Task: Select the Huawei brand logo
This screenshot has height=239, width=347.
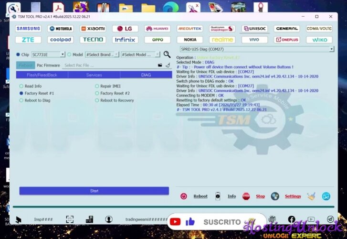Action: coord(158,29)
